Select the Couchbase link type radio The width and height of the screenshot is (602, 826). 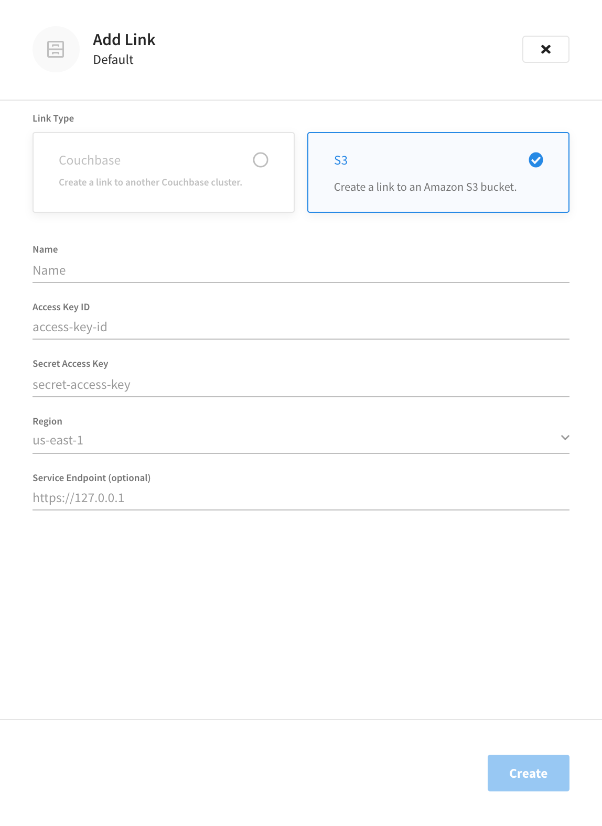tap(261, 160)
